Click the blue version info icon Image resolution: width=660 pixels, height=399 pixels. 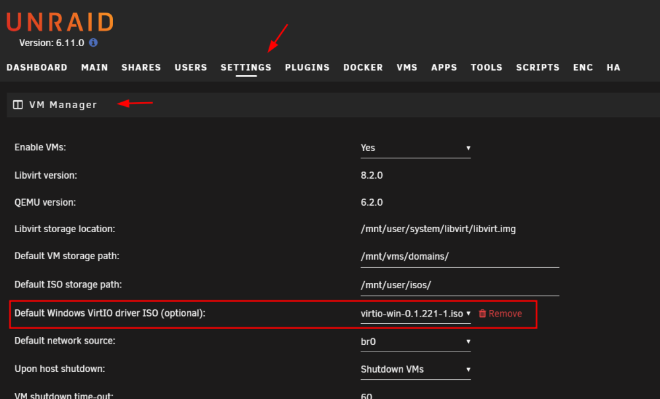tap(94, 42)
